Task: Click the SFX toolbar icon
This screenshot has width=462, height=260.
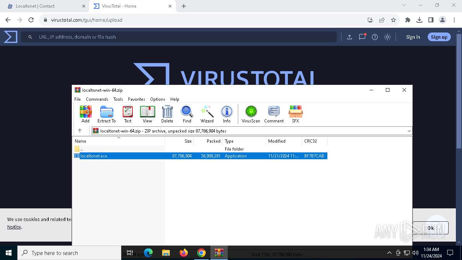Action: pos(296,114)
